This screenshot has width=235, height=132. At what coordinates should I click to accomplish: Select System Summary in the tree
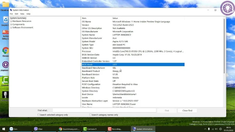tap(18, 18)
